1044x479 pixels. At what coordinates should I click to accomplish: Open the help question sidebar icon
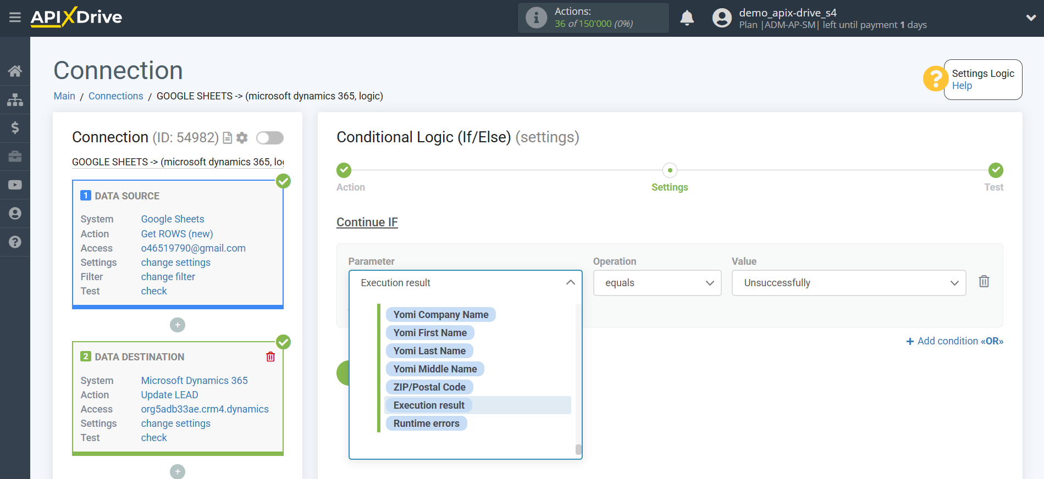click(15, 242)
